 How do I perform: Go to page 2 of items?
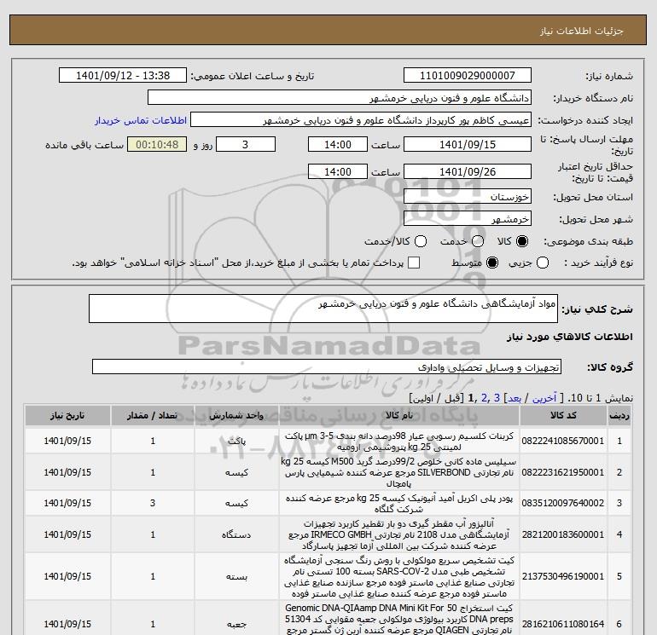pyautogui.click(x=485, y=398)
